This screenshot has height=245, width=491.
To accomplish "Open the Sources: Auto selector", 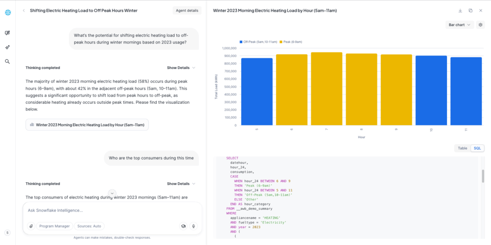I will [x=90, y=226].
